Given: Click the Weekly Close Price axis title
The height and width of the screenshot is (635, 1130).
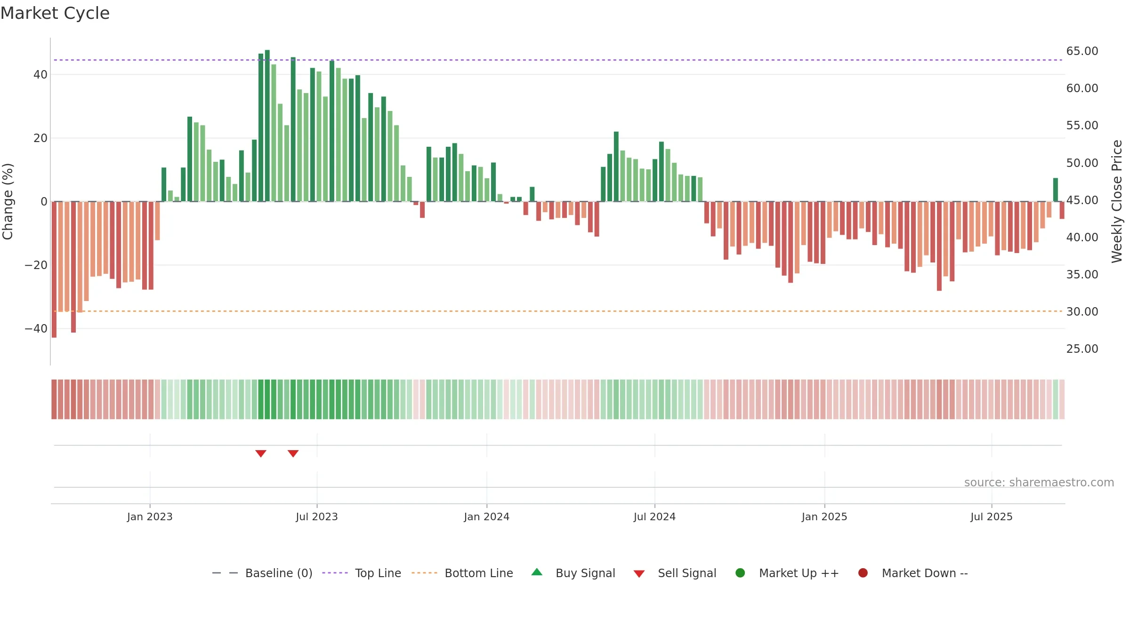Looking at the screenshot, I should point(1117,201).
